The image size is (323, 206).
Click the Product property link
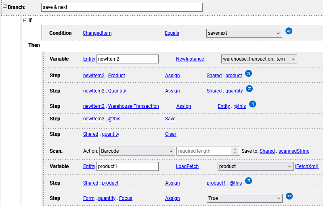pos(116,76)
